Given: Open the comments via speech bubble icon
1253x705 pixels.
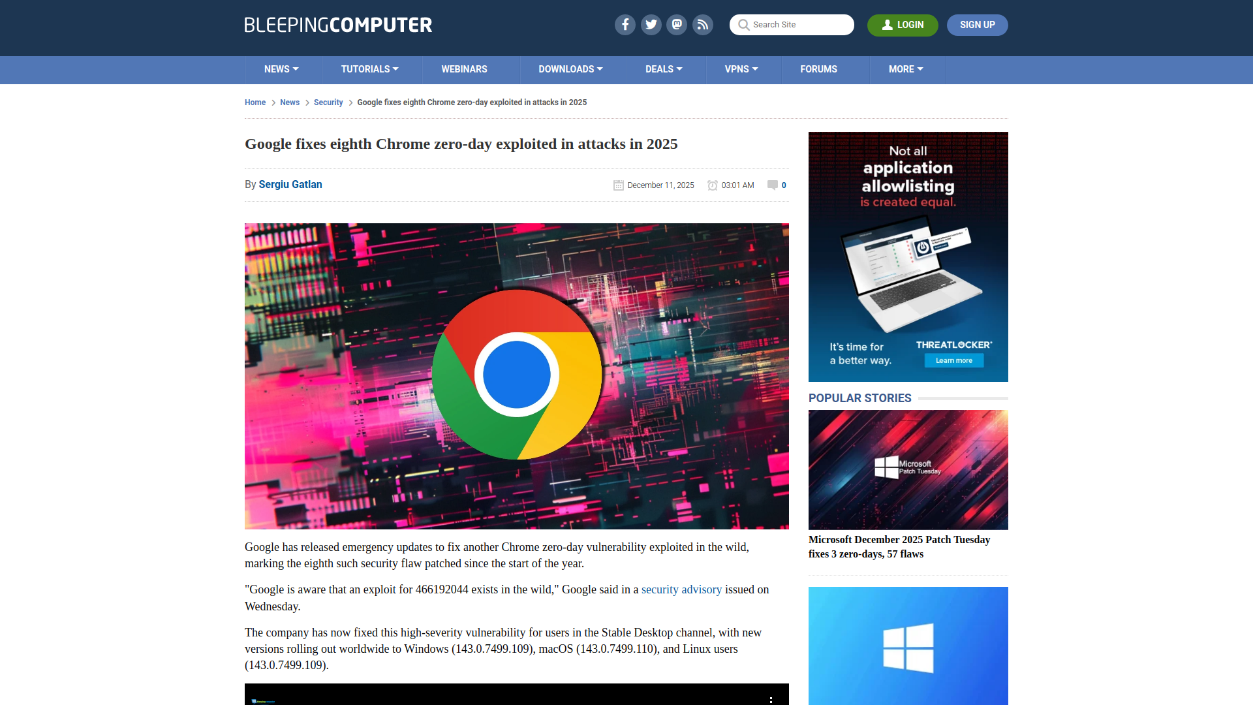Looking at the screenshot, I should (x=772, y=185).
